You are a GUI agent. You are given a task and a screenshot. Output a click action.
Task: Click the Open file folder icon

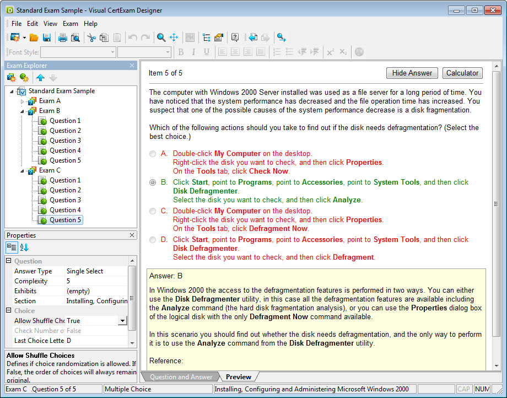click(34, 37)
